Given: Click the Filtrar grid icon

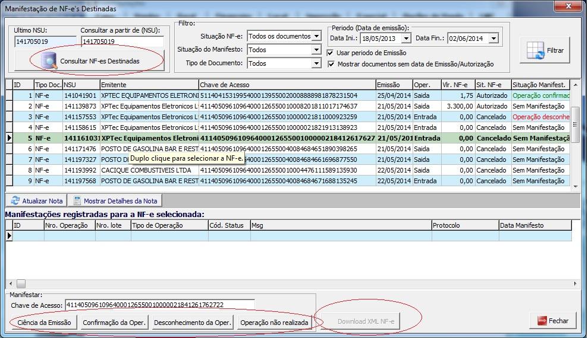Looking at the screenshot, I should point(535,50).
